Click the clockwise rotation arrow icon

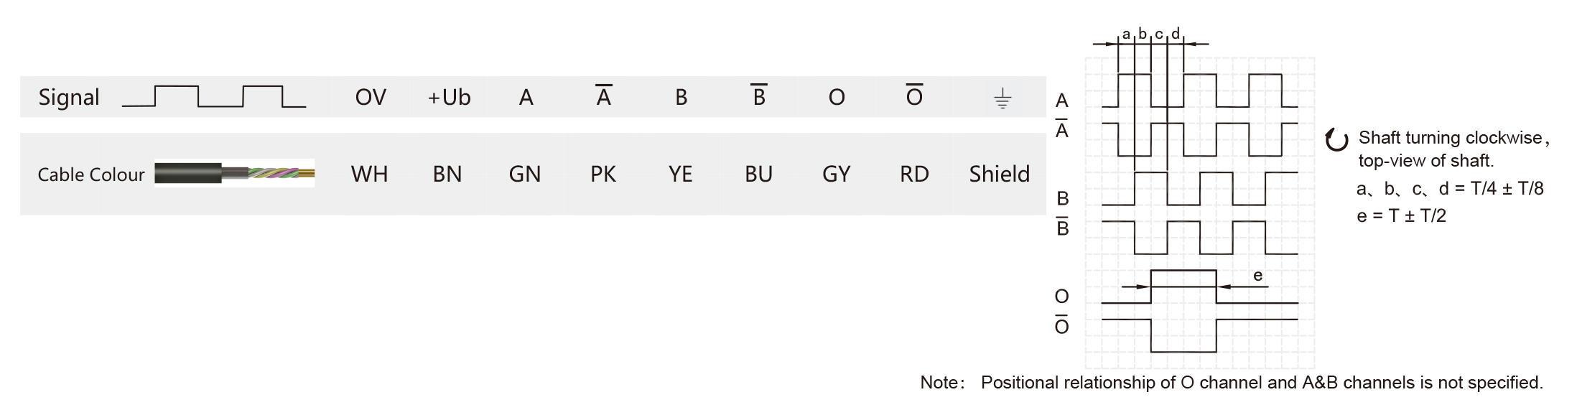pos(1336,140)
